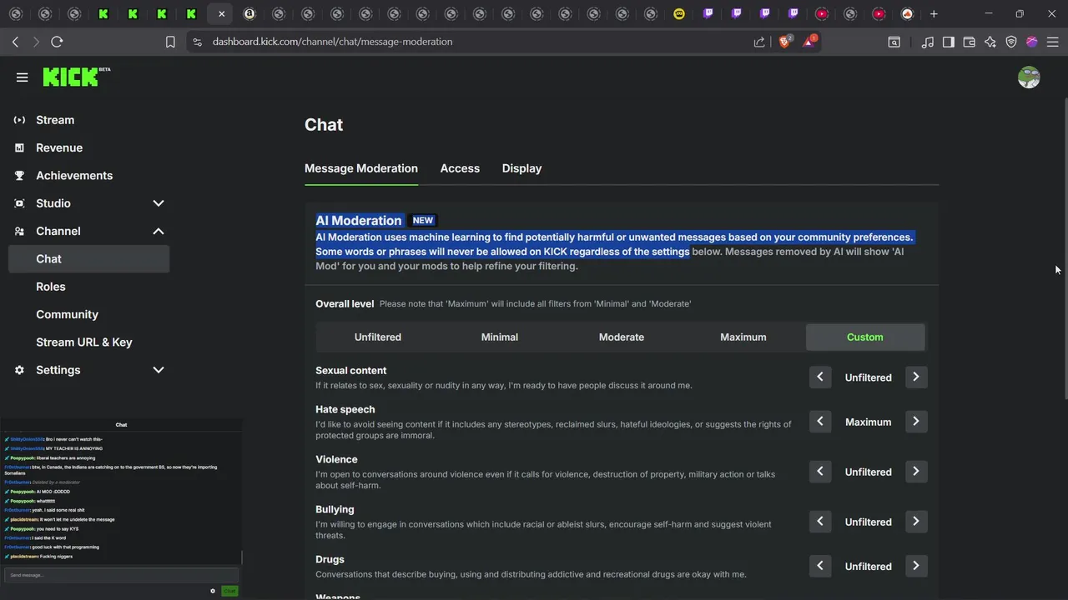Open Brave VPN shield icon
Screen dimensions: 1068x600
click(x=1011, y=42)
